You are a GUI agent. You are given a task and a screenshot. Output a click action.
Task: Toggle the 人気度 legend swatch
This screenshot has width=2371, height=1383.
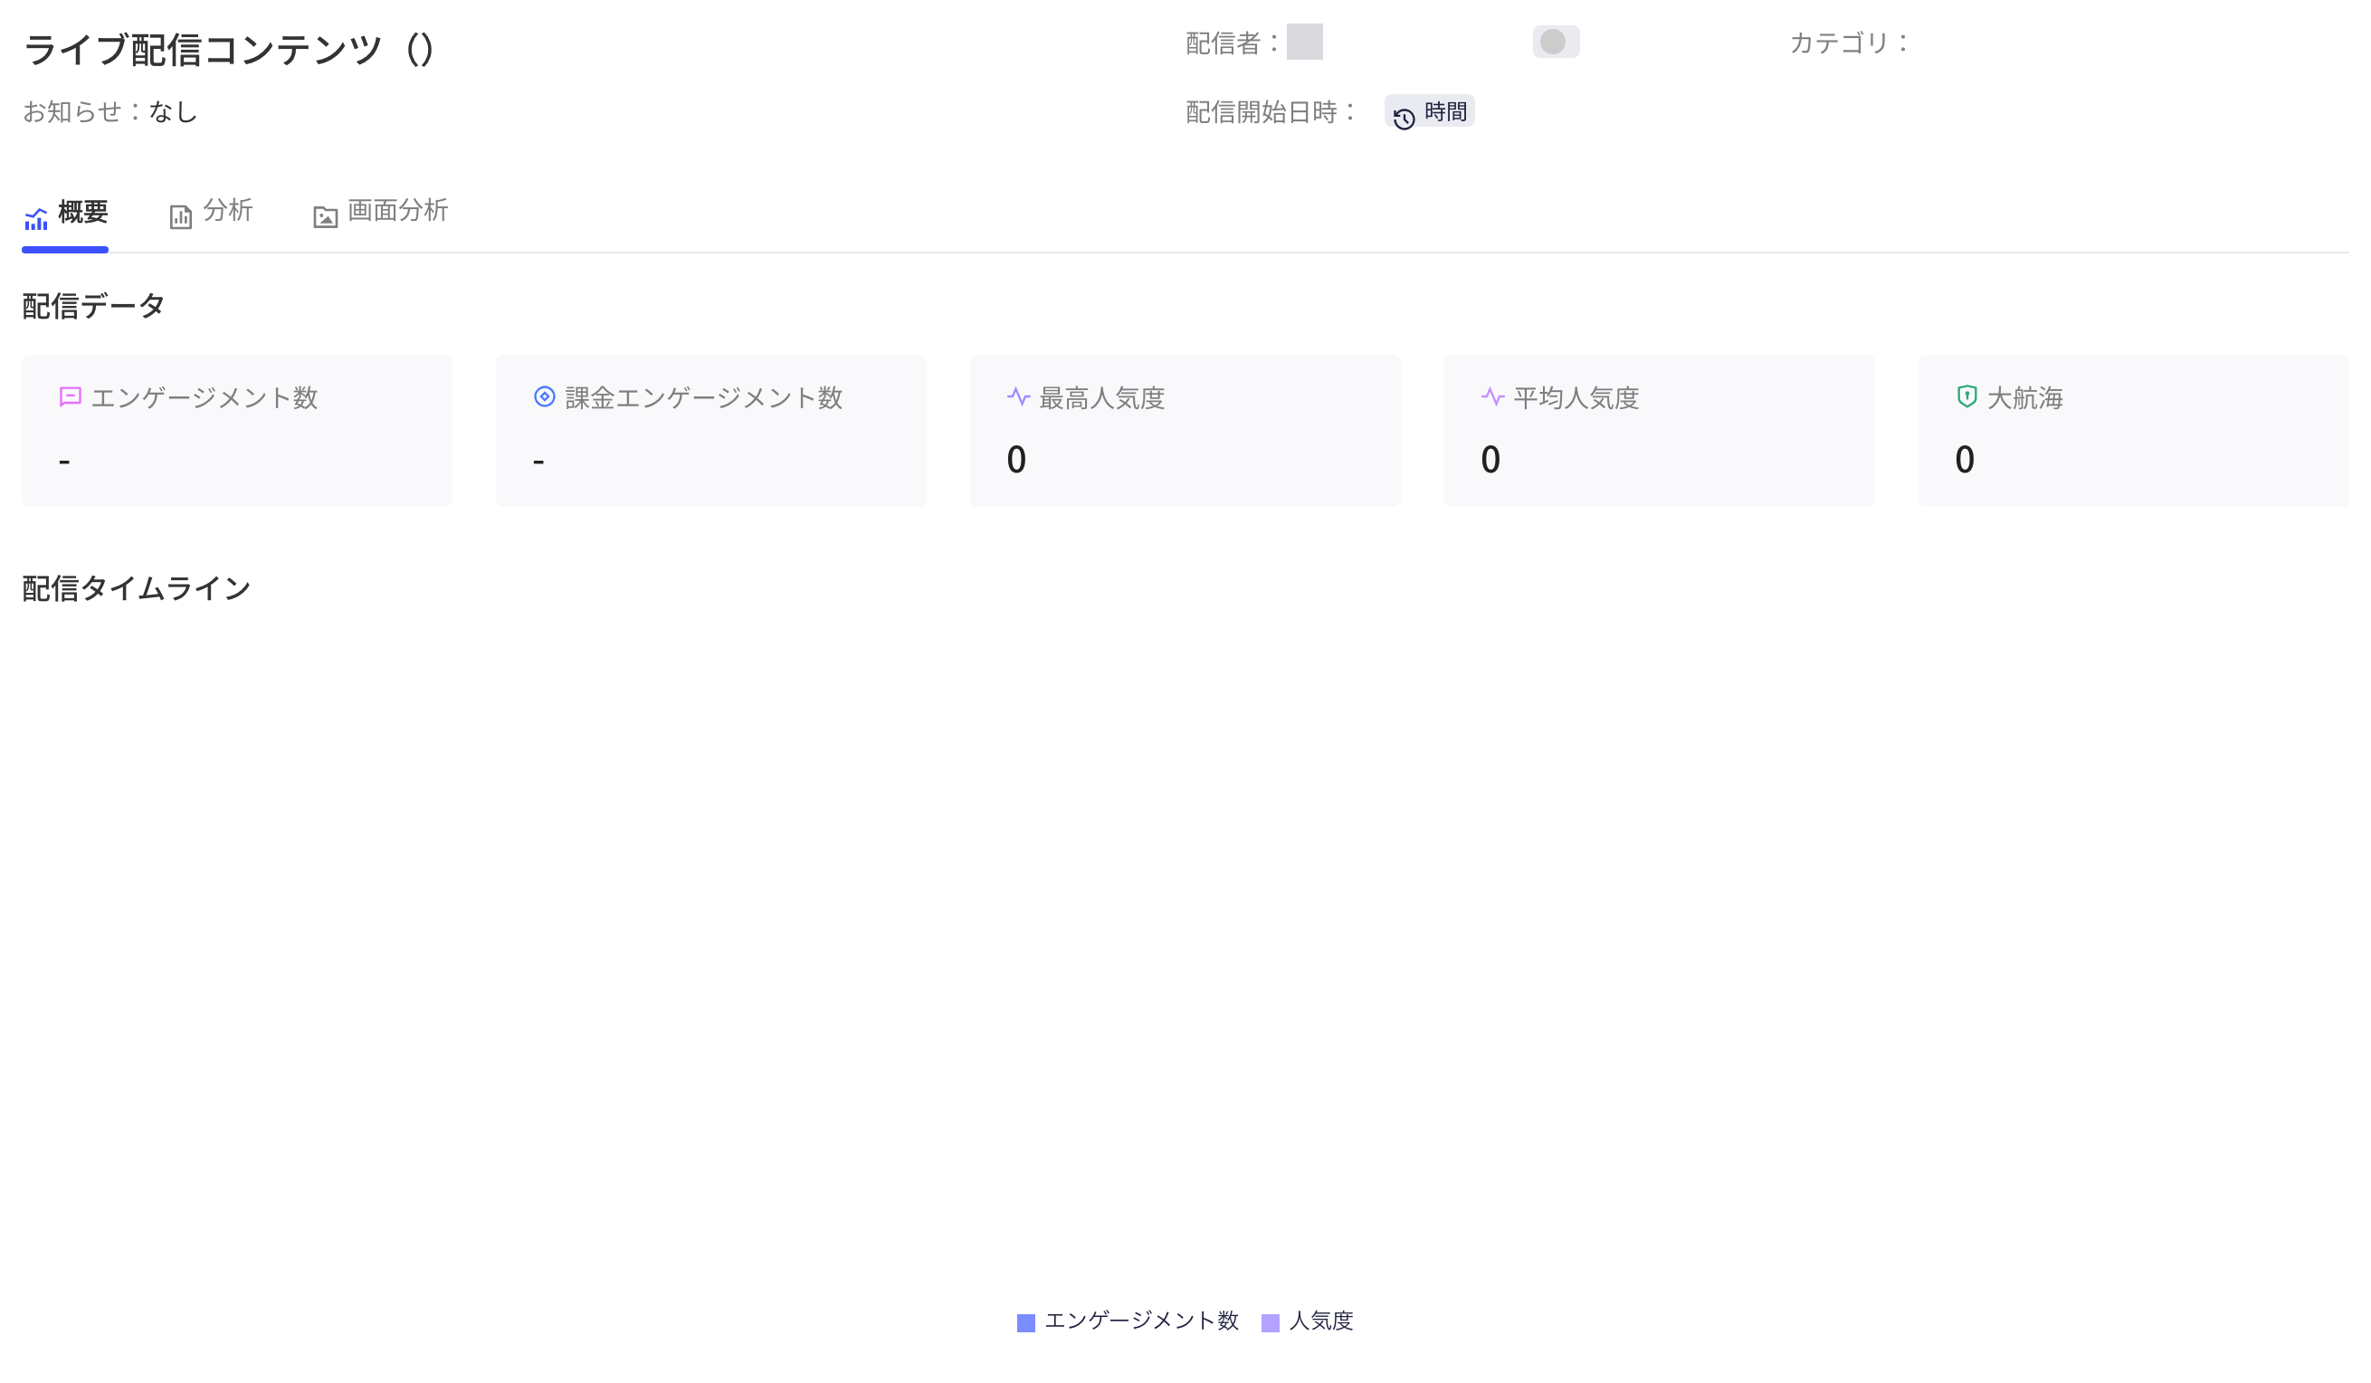pyautogui.click(x=1271, y=1322)
